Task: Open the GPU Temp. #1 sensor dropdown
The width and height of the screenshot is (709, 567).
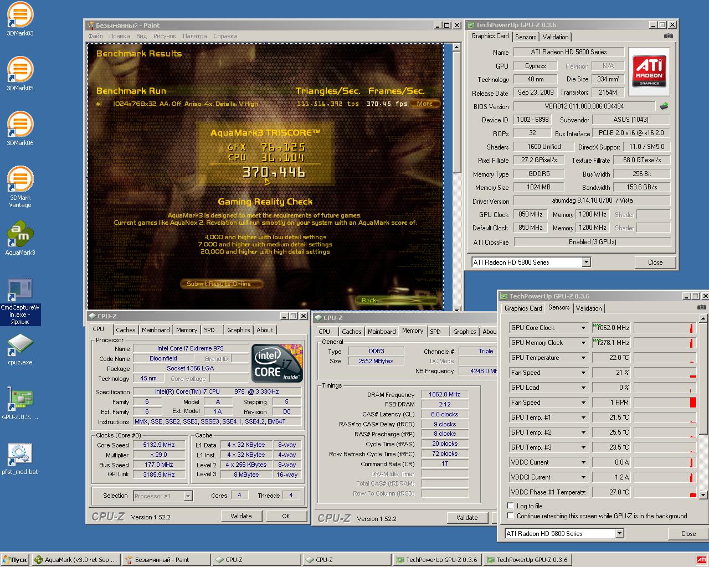Action: click(x=583, y=417)
